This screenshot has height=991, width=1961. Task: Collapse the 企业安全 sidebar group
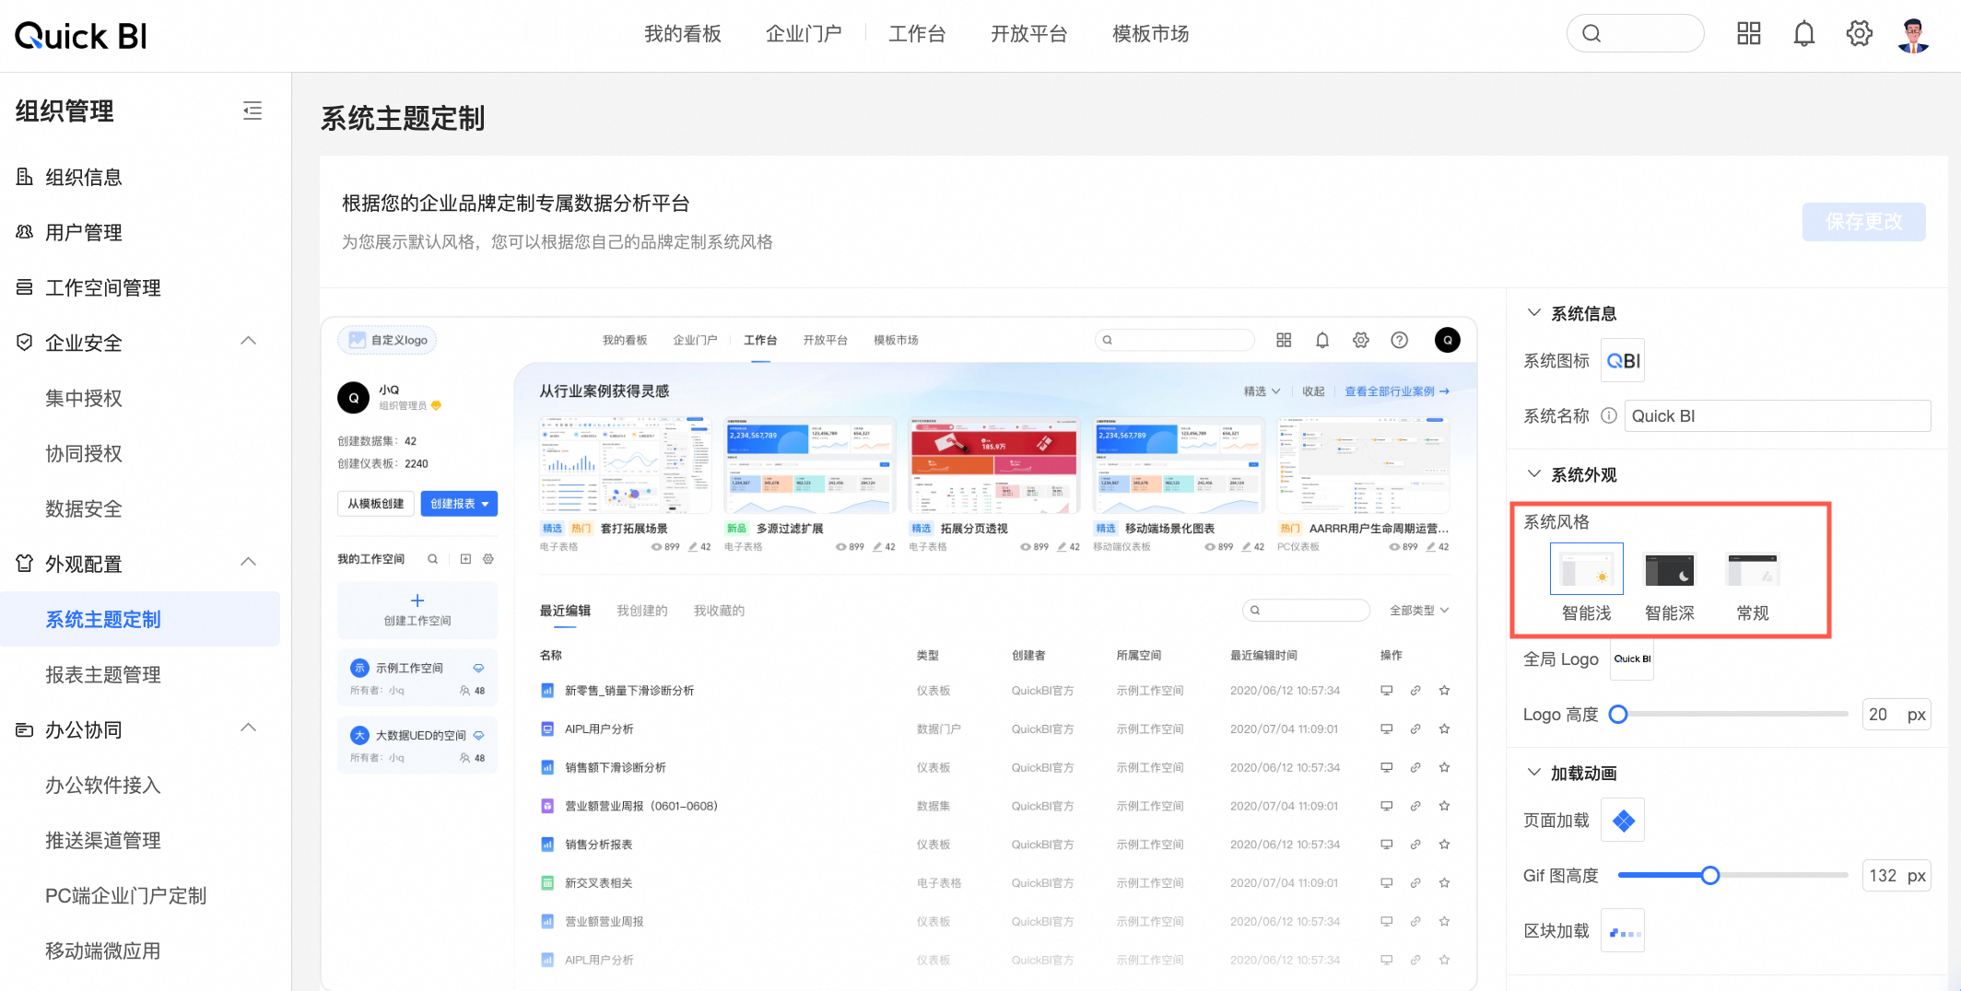248,342
